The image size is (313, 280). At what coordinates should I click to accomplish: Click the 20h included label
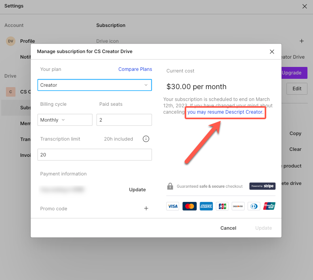coord(118,139)
